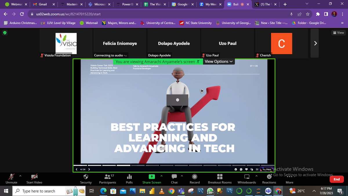This screenshot has height=196, width=348.
Task: Select Cherish participant tile
Action: 282,43
